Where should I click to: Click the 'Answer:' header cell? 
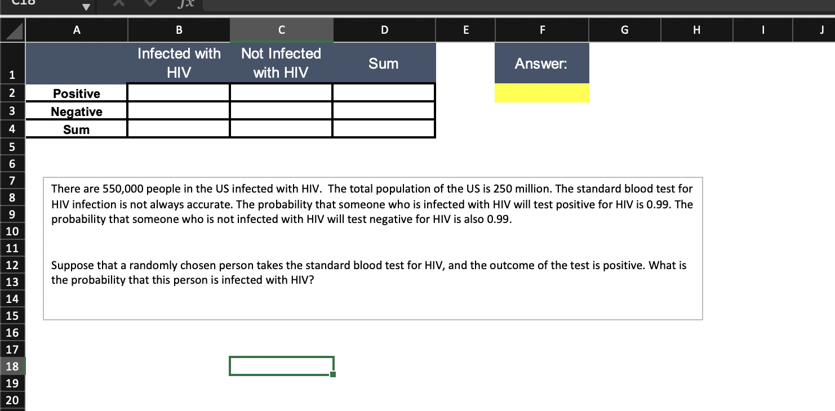tap(541, 64)
